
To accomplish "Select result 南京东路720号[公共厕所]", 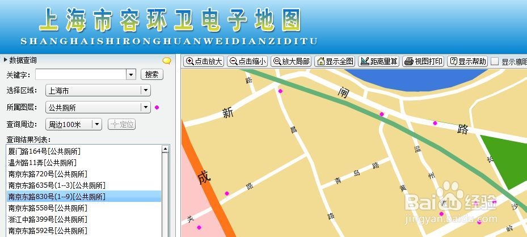I will click(84, 174).
